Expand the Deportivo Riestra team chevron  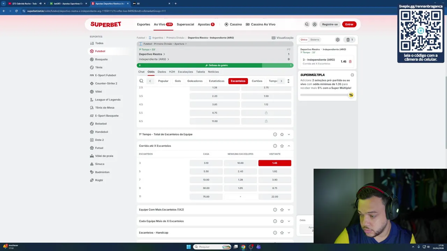click(164, 54)
